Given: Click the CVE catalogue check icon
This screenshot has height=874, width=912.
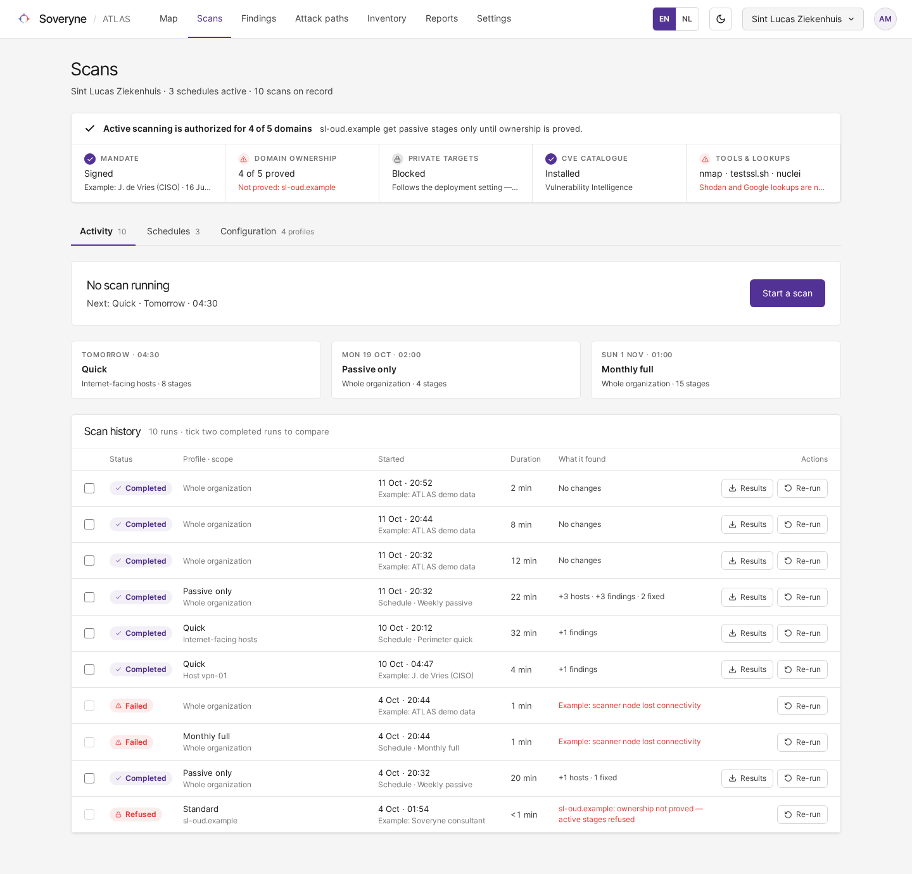Looking at the screenshot, I should point(551,159).
